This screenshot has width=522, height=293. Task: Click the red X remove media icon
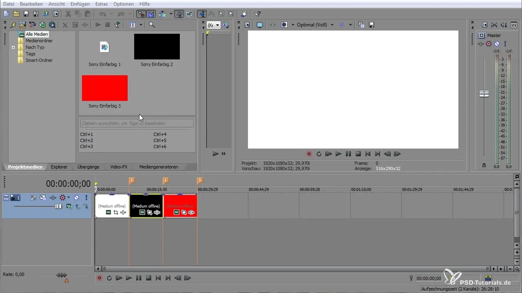point(65,25)
